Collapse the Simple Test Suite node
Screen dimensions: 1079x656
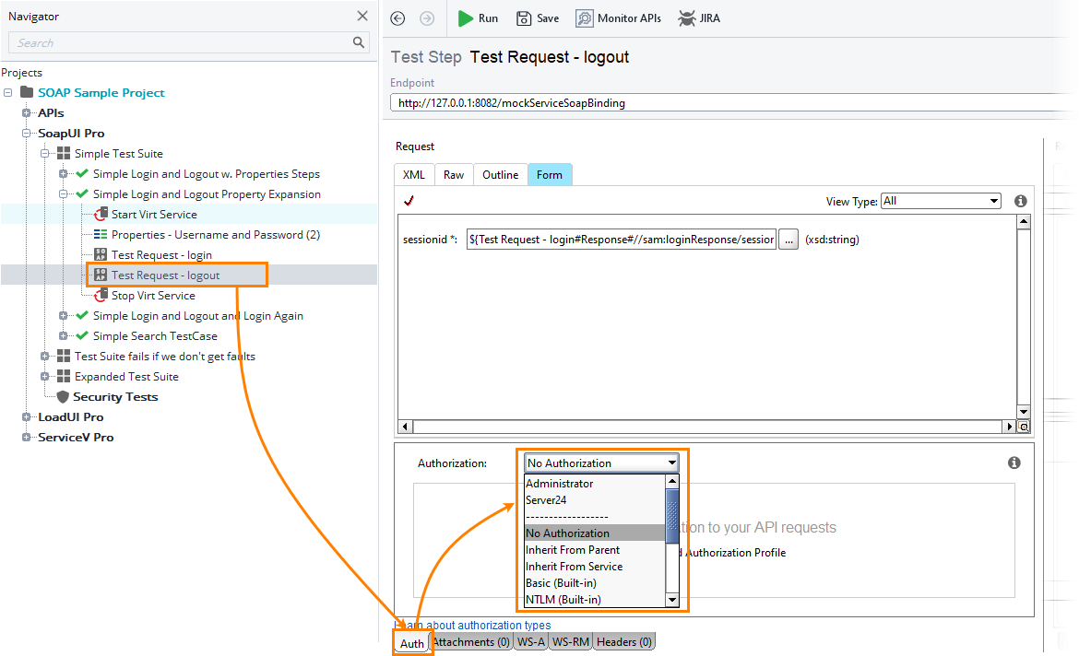[45, 153]
